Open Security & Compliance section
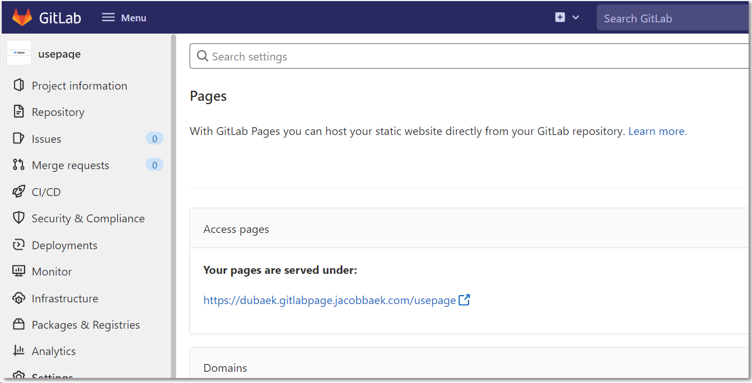The image size is (752, 383). click(x=88, y=218)
